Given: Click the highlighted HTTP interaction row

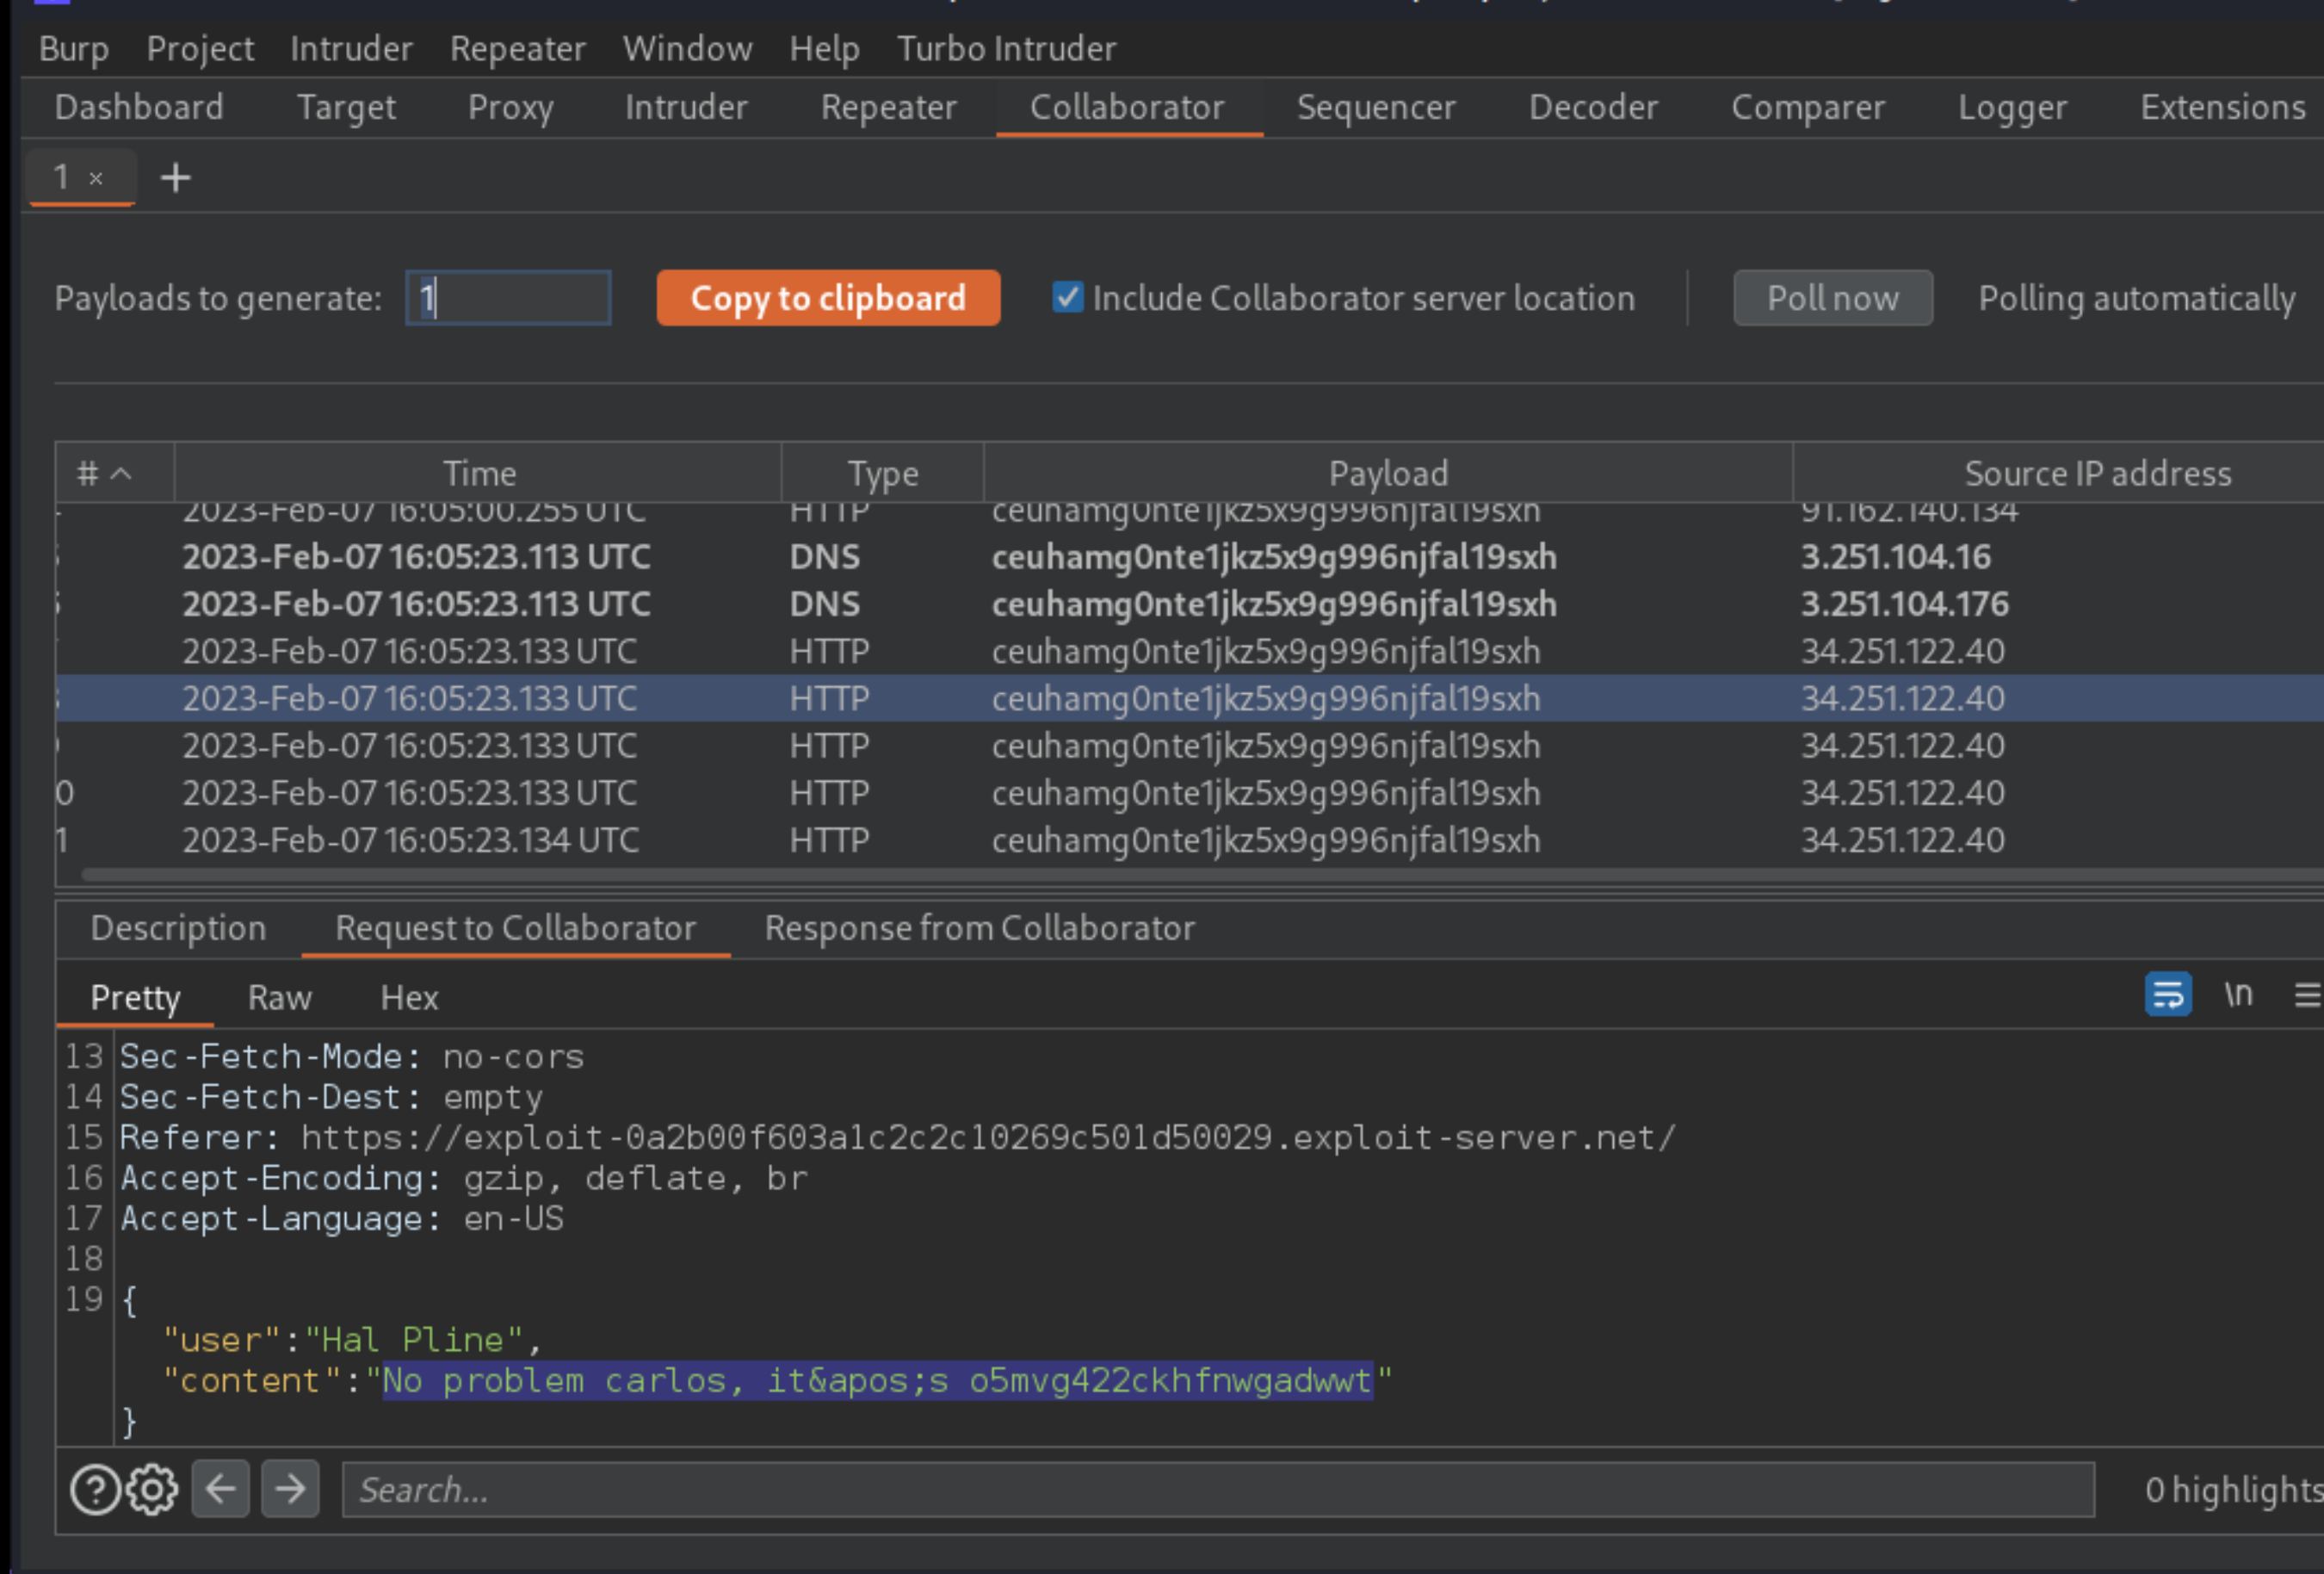Looking at the screenshot, I should [x=1189, y=698].
